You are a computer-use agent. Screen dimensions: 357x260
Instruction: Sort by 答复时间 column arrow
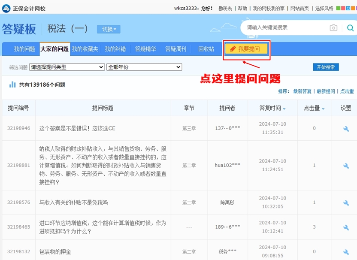[x=284, y=109]
